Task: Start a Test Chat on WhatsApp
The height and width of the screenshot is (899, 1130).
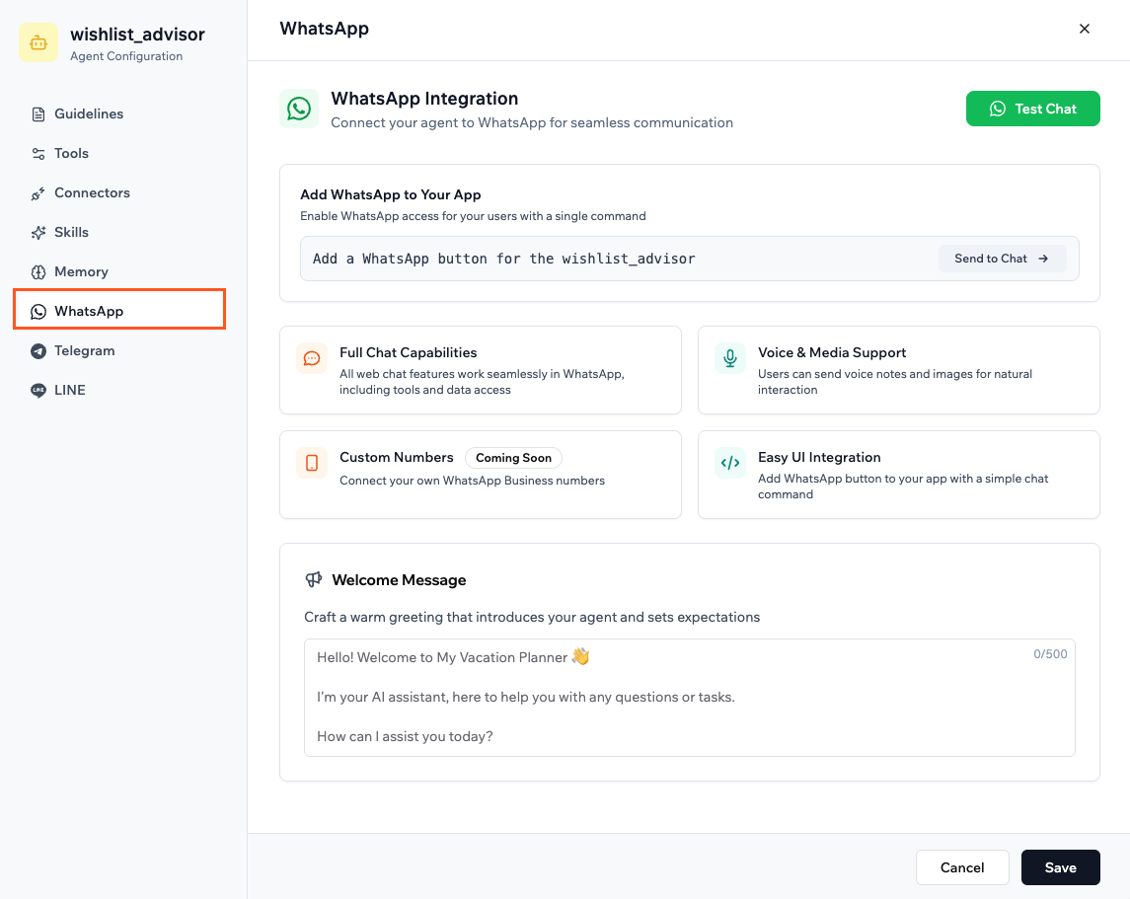Action: pyautogui.click(x=1032, y=109)
